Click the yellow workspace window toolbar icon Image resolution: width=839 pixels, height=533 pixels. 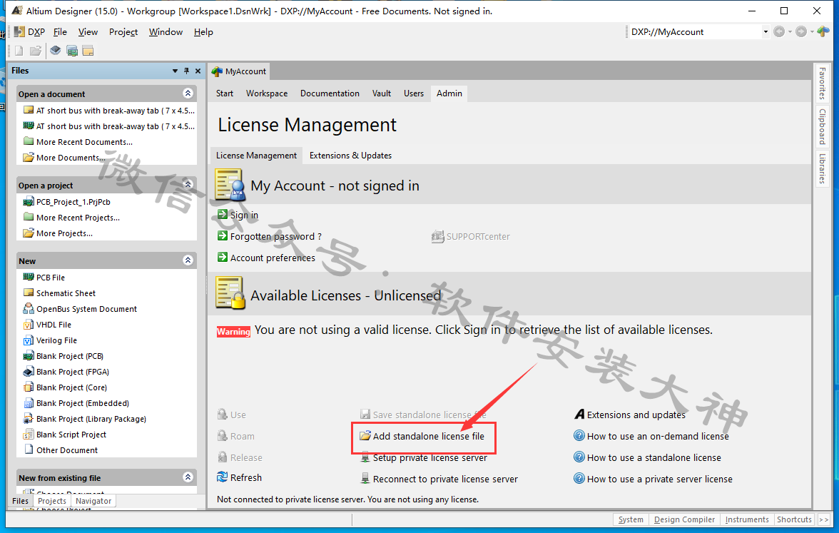tap(88, 51)
